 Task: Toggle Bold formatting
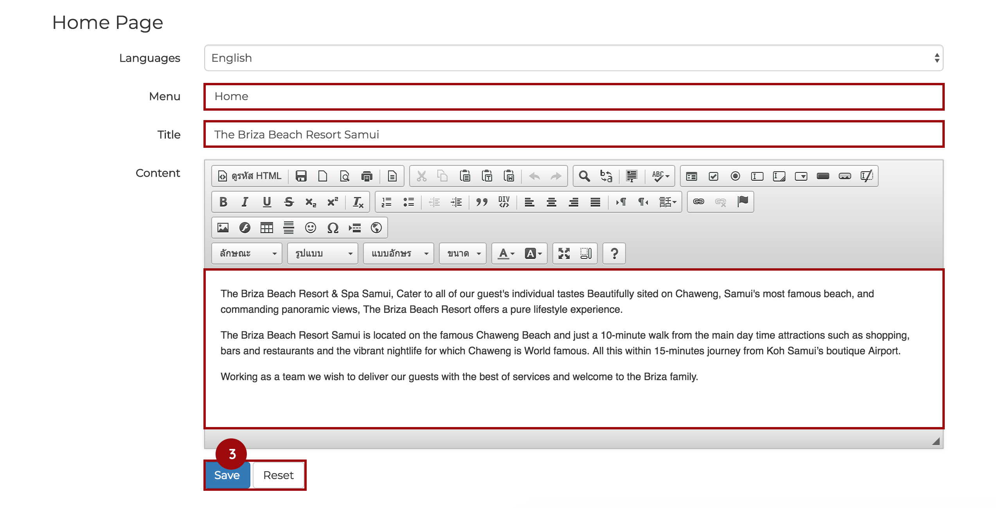[x=223, y=202]
